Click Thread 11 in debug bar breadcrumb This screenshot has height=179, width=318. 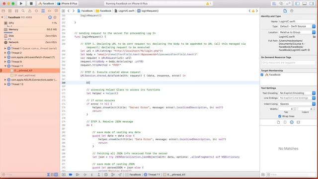(152, 175)
